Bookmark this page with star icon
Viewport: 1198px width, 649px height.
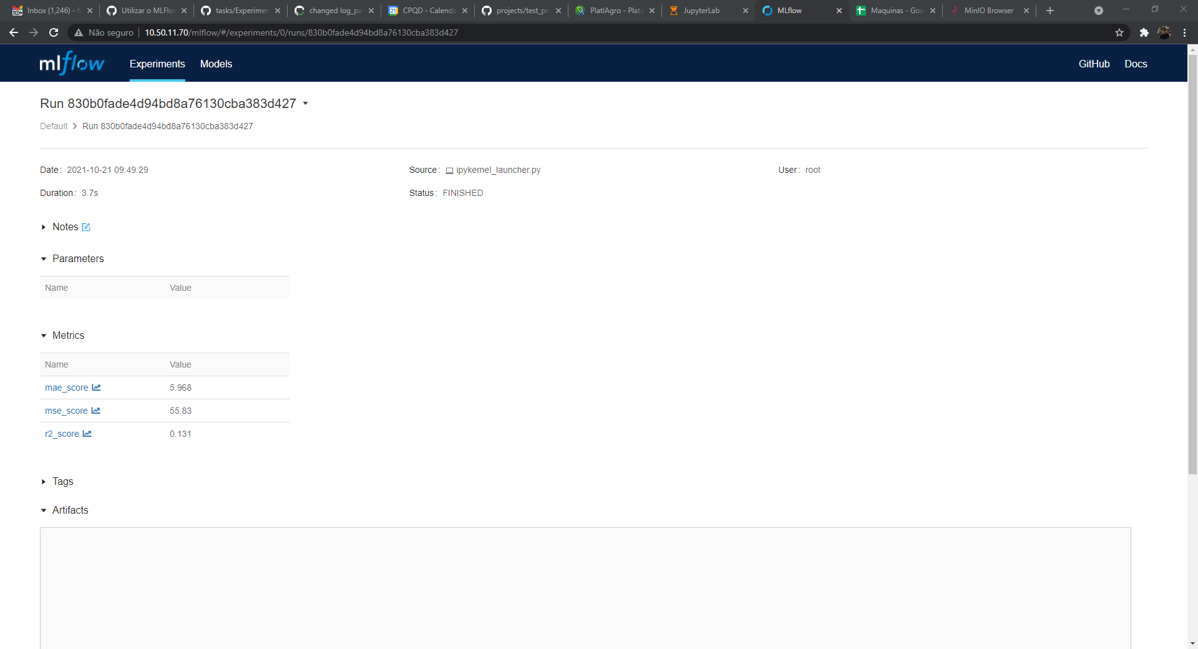[1119, 32]
